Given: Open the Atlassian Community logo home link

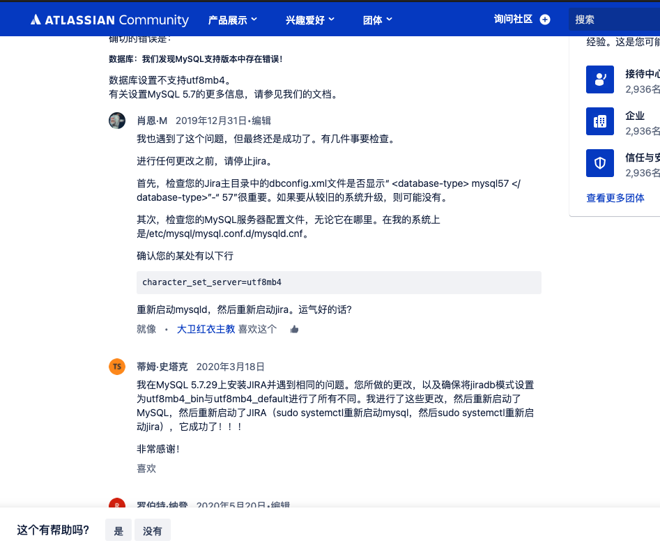Looking at the screenshot, I should (x=109, y=20).
